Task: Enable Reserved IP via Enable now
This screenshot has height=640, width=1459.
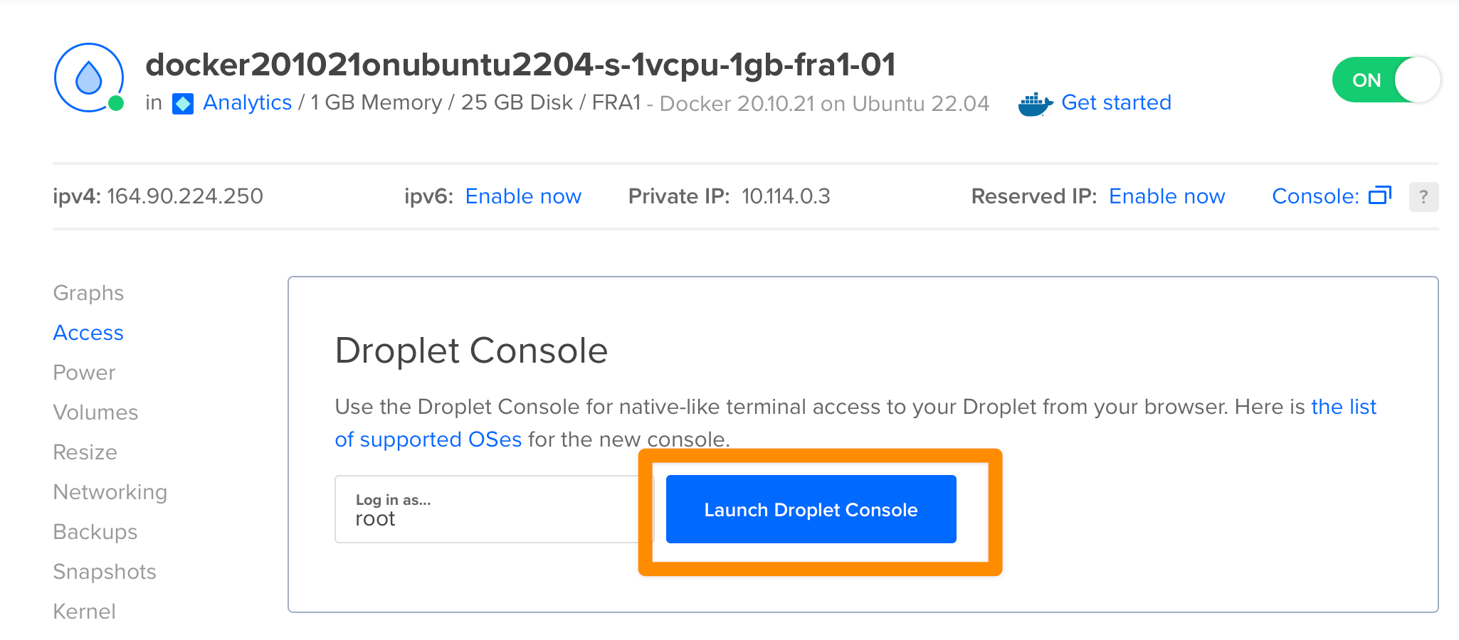Action: [x=1166, y=196]
